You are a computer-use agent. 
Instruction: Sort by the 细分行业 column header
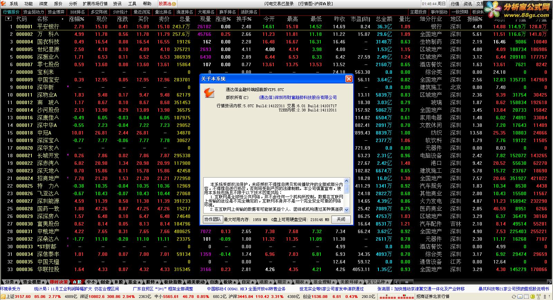pyautogui.click(x=431, y=19)
